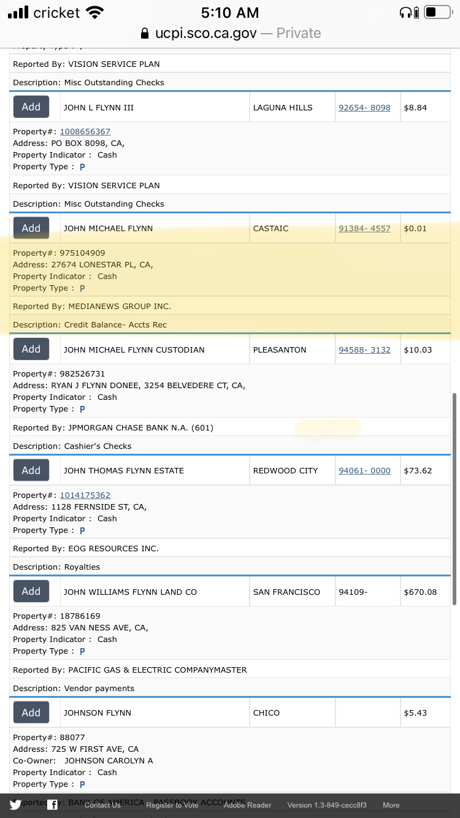Click Property Type P for W FIRST AVE entry
Screen dimensions: 460x818
click(82, 784)
